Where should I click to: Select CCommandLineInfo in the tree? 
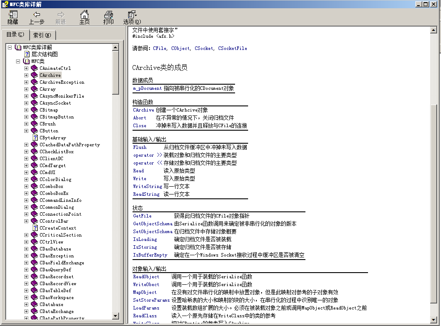pos(60,200)
